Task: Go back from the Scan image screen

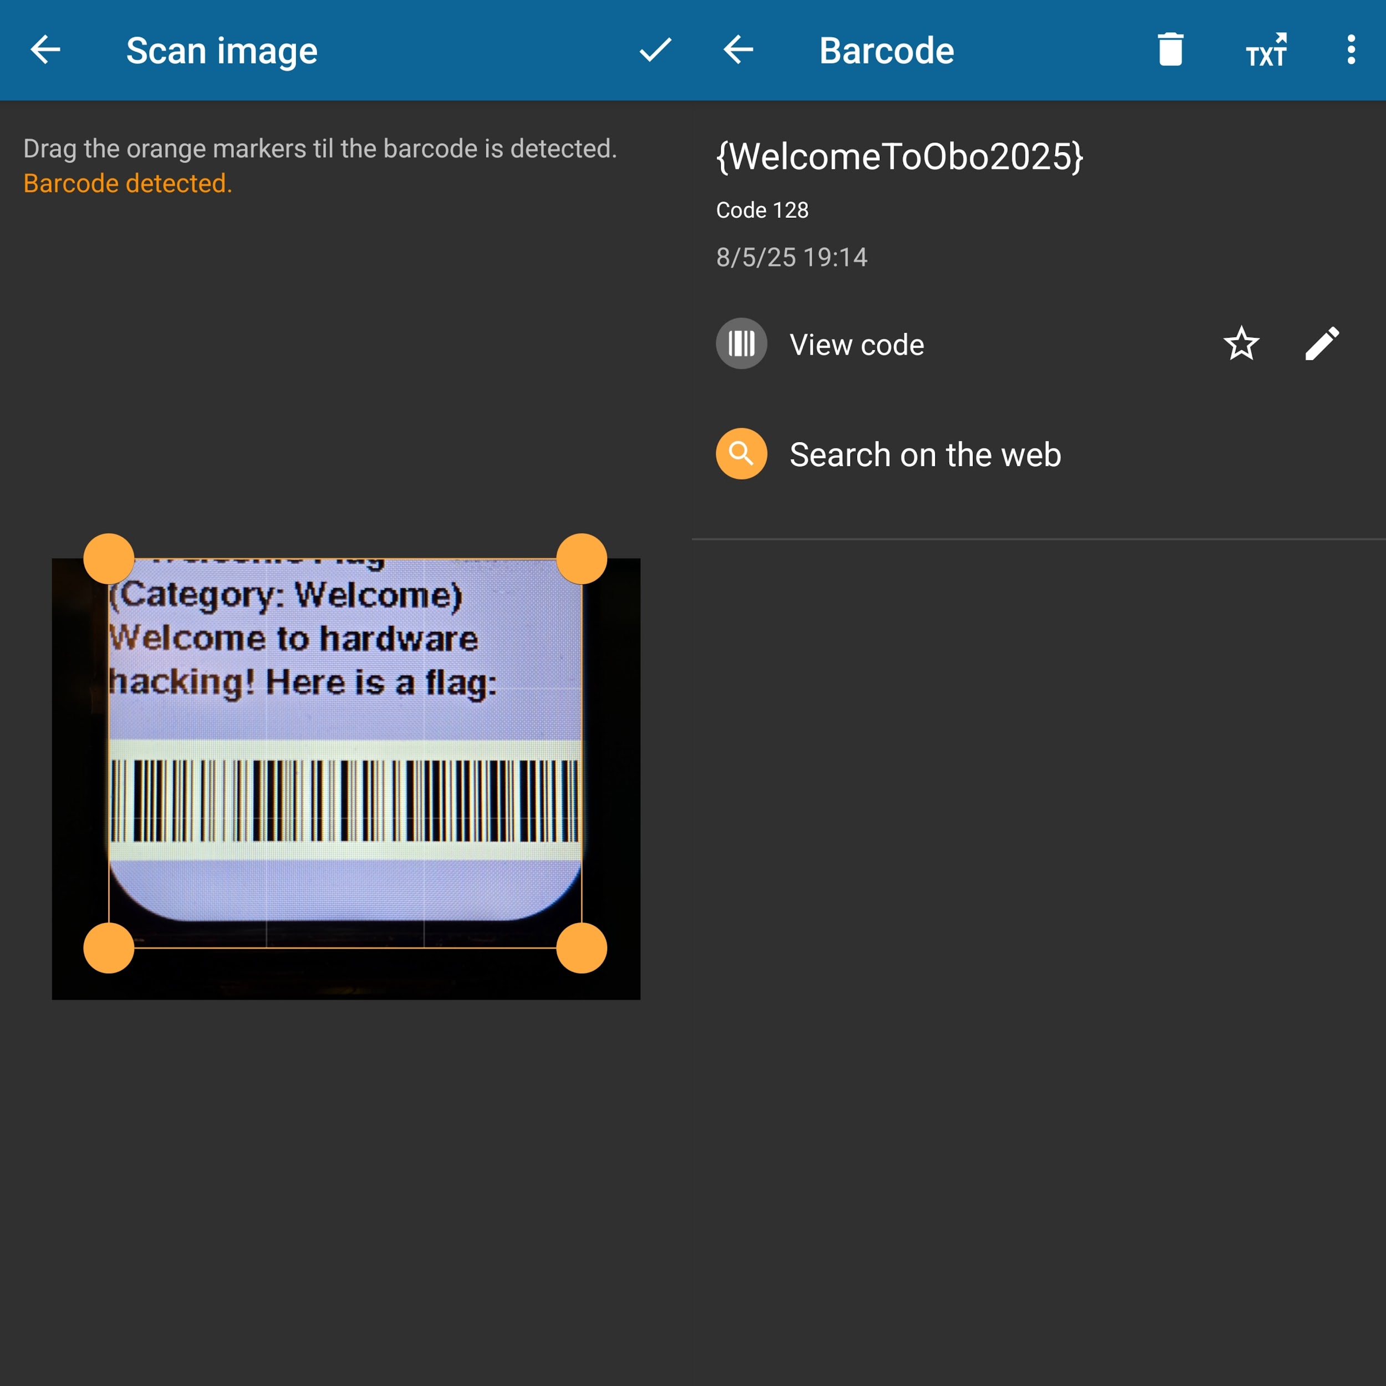Action: pyautogui.click(x=46, y=50)
